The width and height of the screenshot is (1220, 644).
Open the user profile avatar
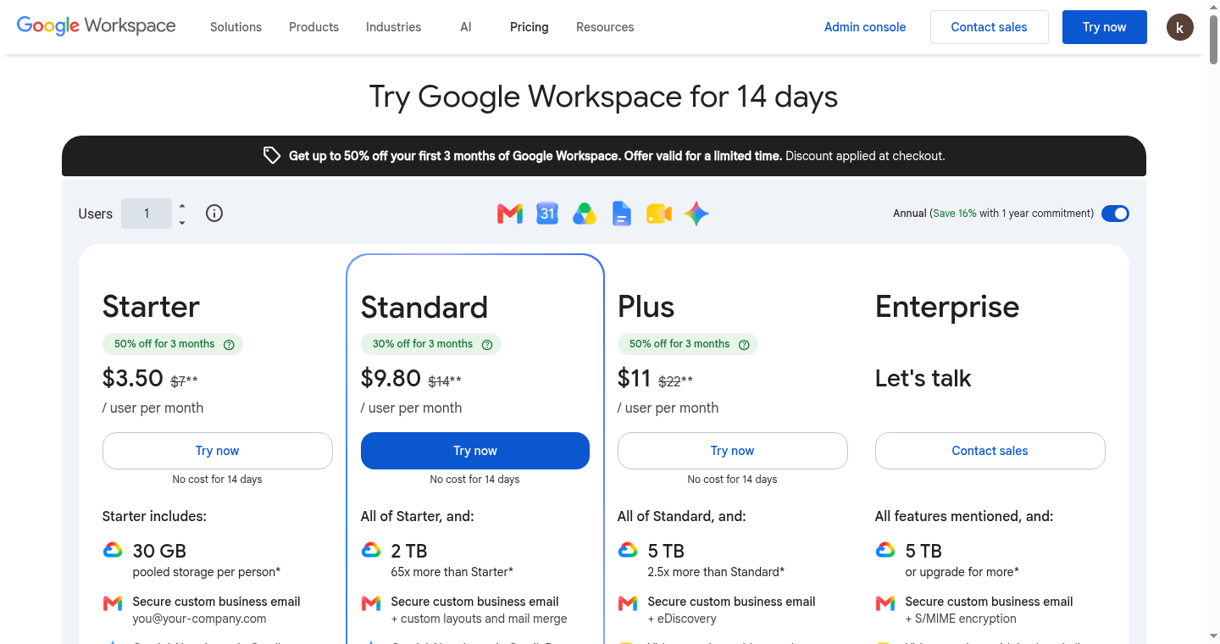[x=1179, y=27]
